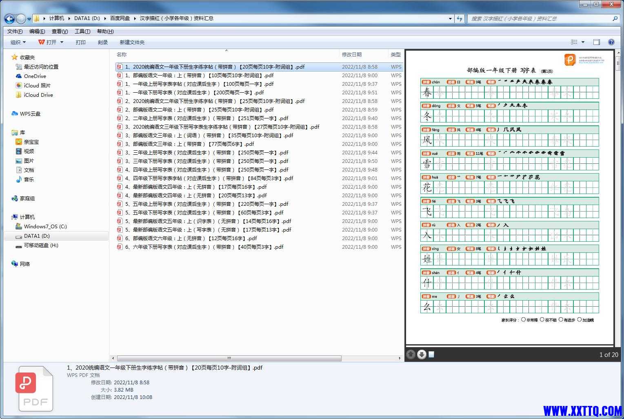Click 计算机 in address breadcrumb
This screenshot has width=624, height=419.
[x=57, y=18]
